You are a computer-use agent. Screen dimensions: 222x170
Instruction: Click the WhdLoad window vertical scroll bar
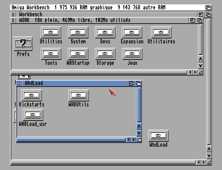click(139, 105)
